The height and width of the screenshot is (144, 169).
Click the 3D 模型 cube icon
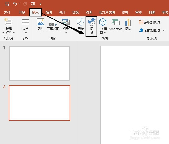click(103, 22)
